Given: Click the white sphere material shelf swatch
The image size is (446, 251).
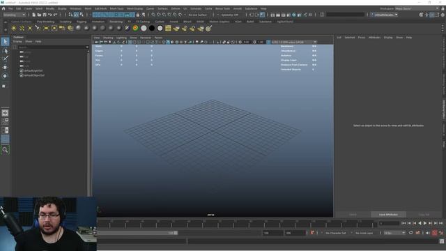Looking at the screenshot, I should tap(144, 28).
